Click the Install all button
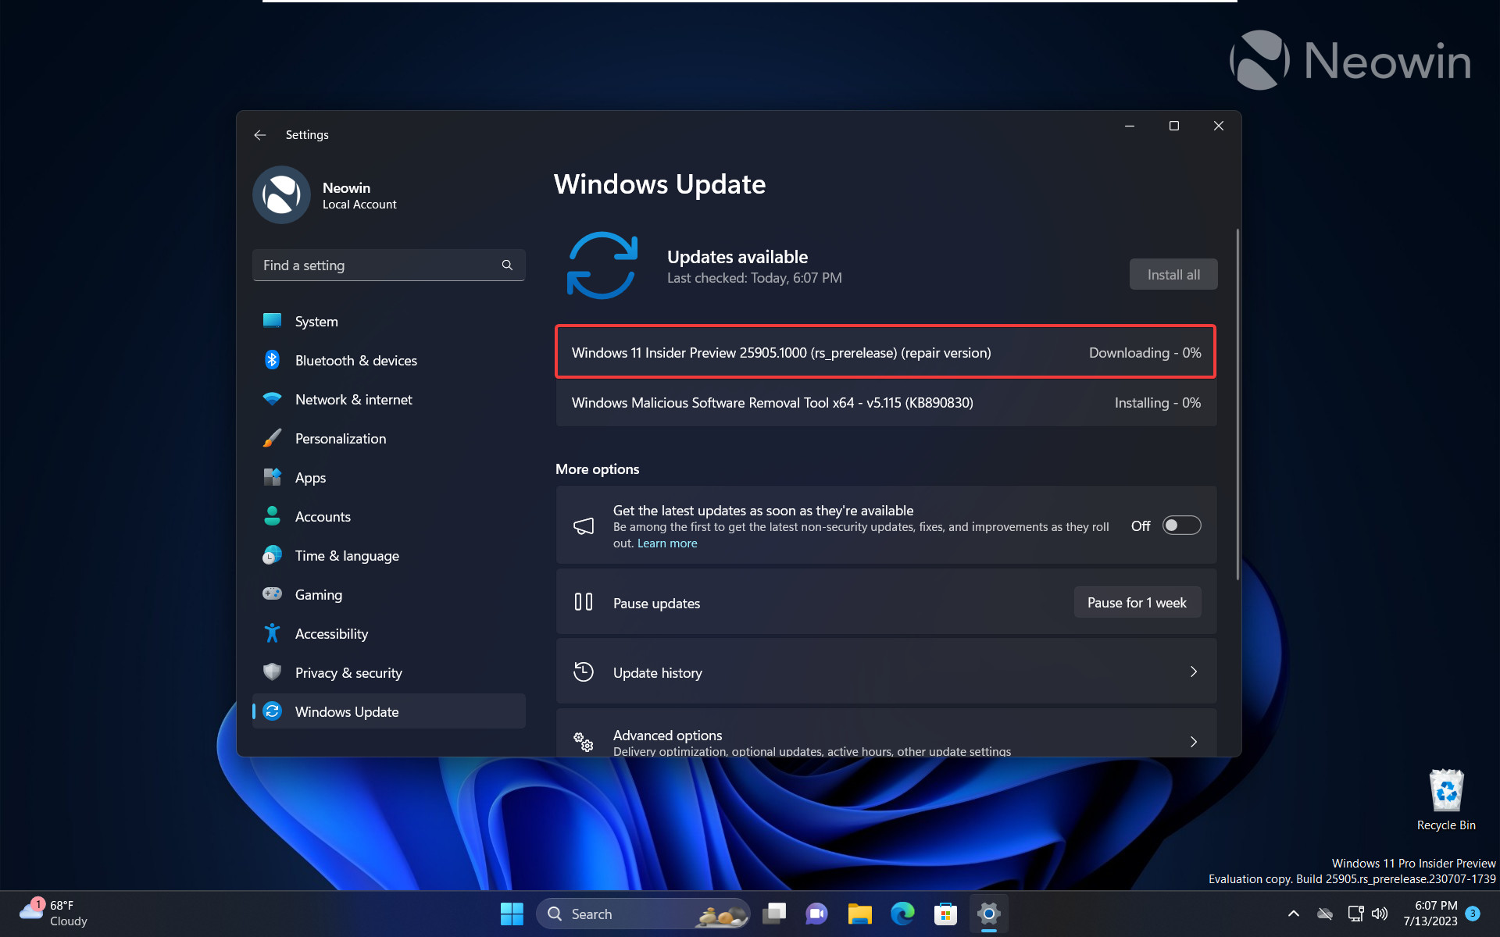Viewport: 1500px width, 937px height. point(1174,274)
